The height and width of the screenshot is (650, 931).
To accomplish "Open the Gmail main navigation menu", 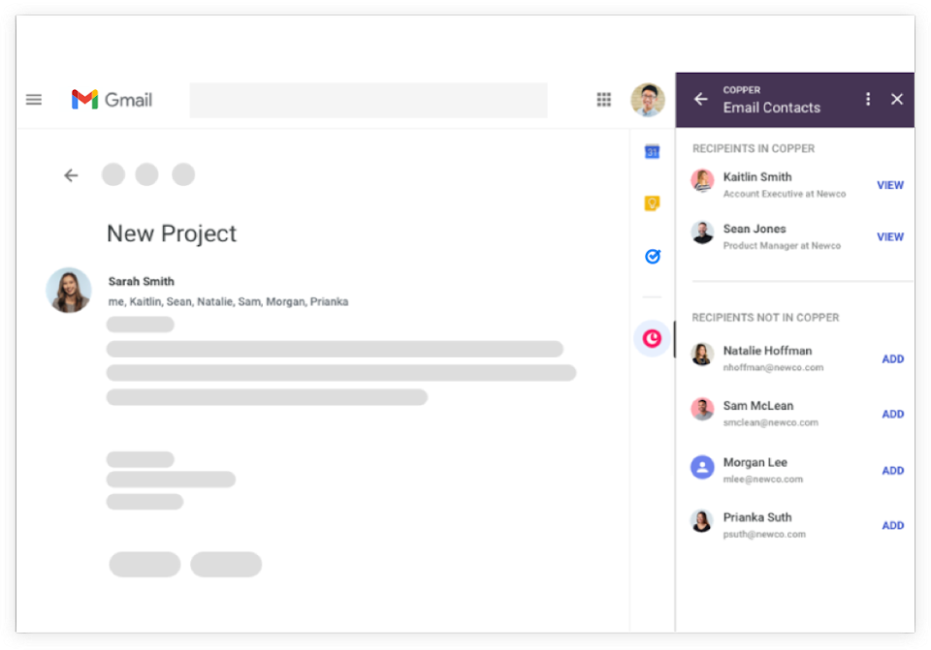I will [x=34, y=99].
